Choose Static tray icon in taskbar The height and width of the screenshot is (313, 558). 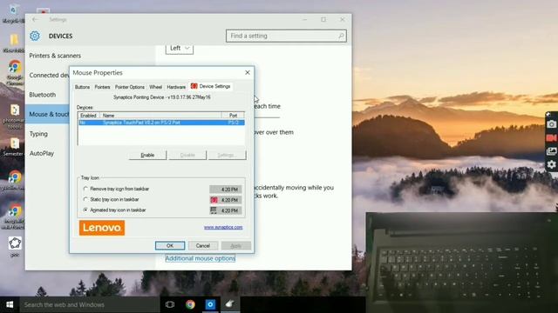click(x=111, y=199)
